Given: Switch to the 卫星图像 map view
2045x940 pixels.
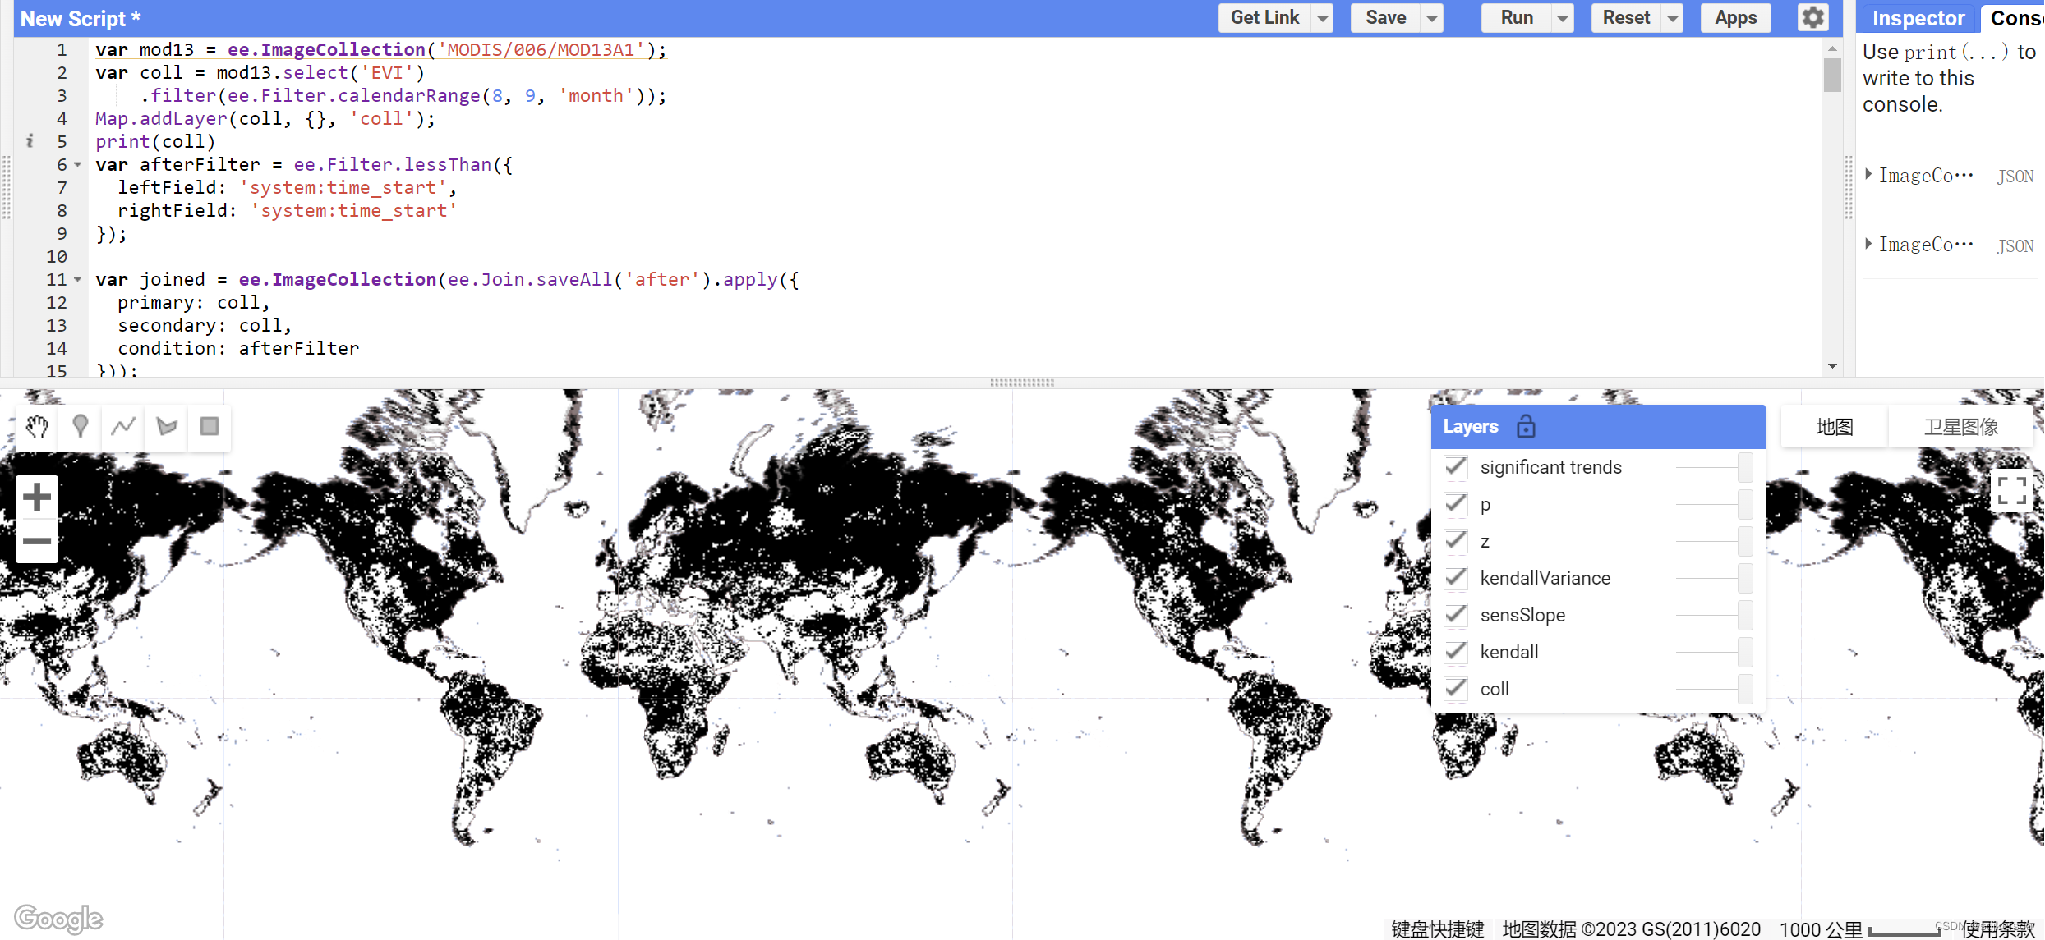Looking at the screenshot, I should tap(1960, 426).
